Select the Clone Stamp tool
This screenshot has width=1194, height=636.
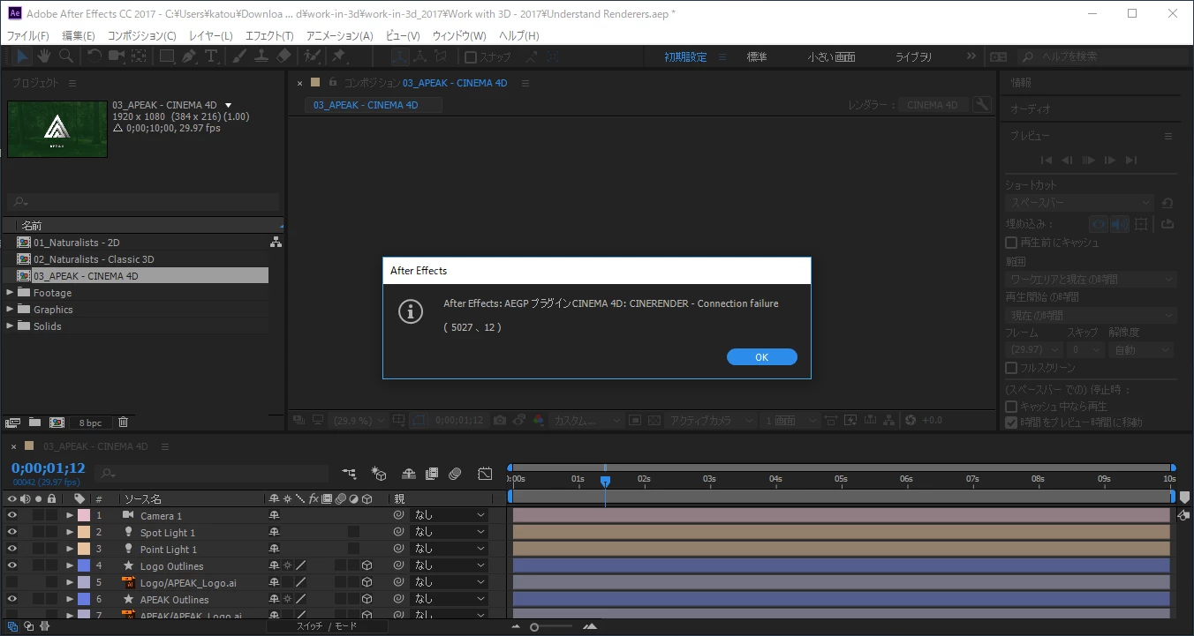261,56
